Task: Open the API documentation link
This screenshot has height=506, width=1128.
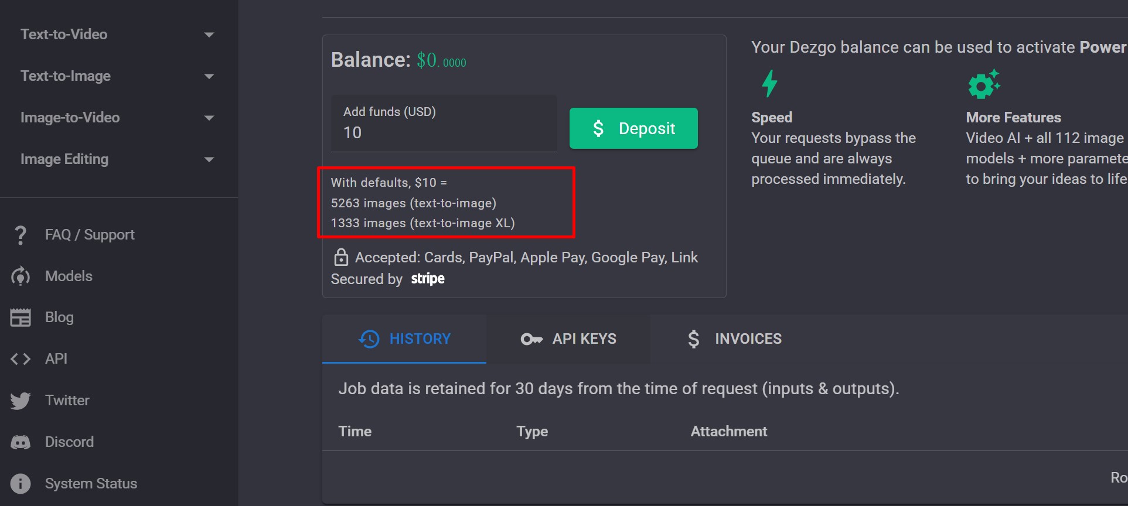Action: pos(56,359)
